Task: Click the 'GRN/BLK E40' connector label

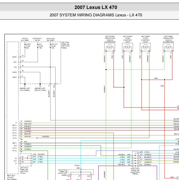Action: point(124,154)
